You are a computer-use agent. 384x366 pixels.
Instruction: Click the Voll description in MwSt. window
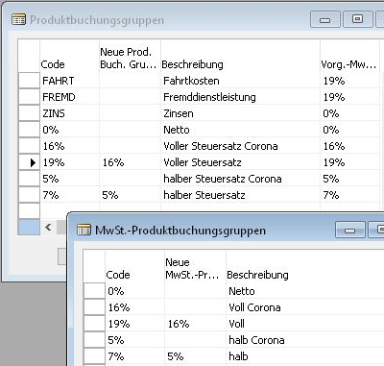[236, 324]
